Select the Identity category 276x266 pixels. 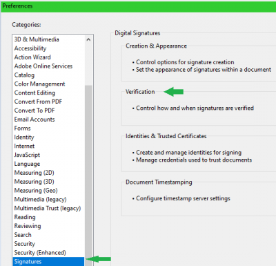[24, 137]
